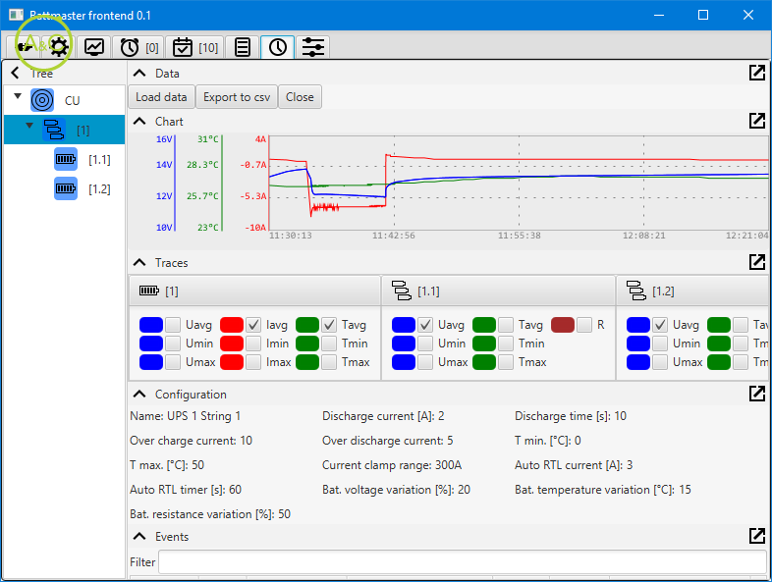Click Export to csv button
The width and height of the screenshot is (772, 582).
pyautogui.click(x=237, y=97)
